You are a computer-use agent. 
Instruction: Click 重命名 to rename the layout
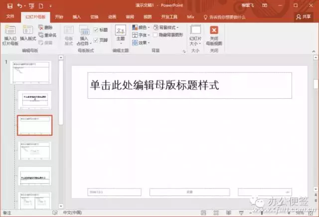point(47,35)
